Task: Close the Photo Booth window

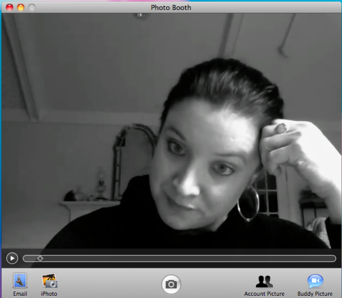Action: point(10,7)
